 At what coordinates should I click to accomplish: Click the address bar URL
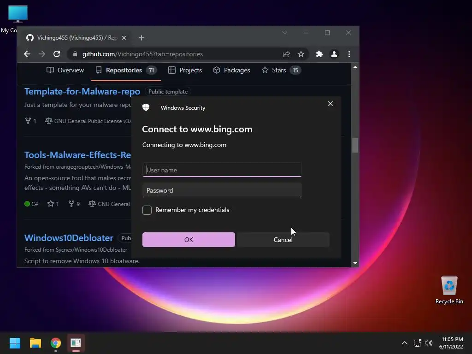(x=142, y=54)
